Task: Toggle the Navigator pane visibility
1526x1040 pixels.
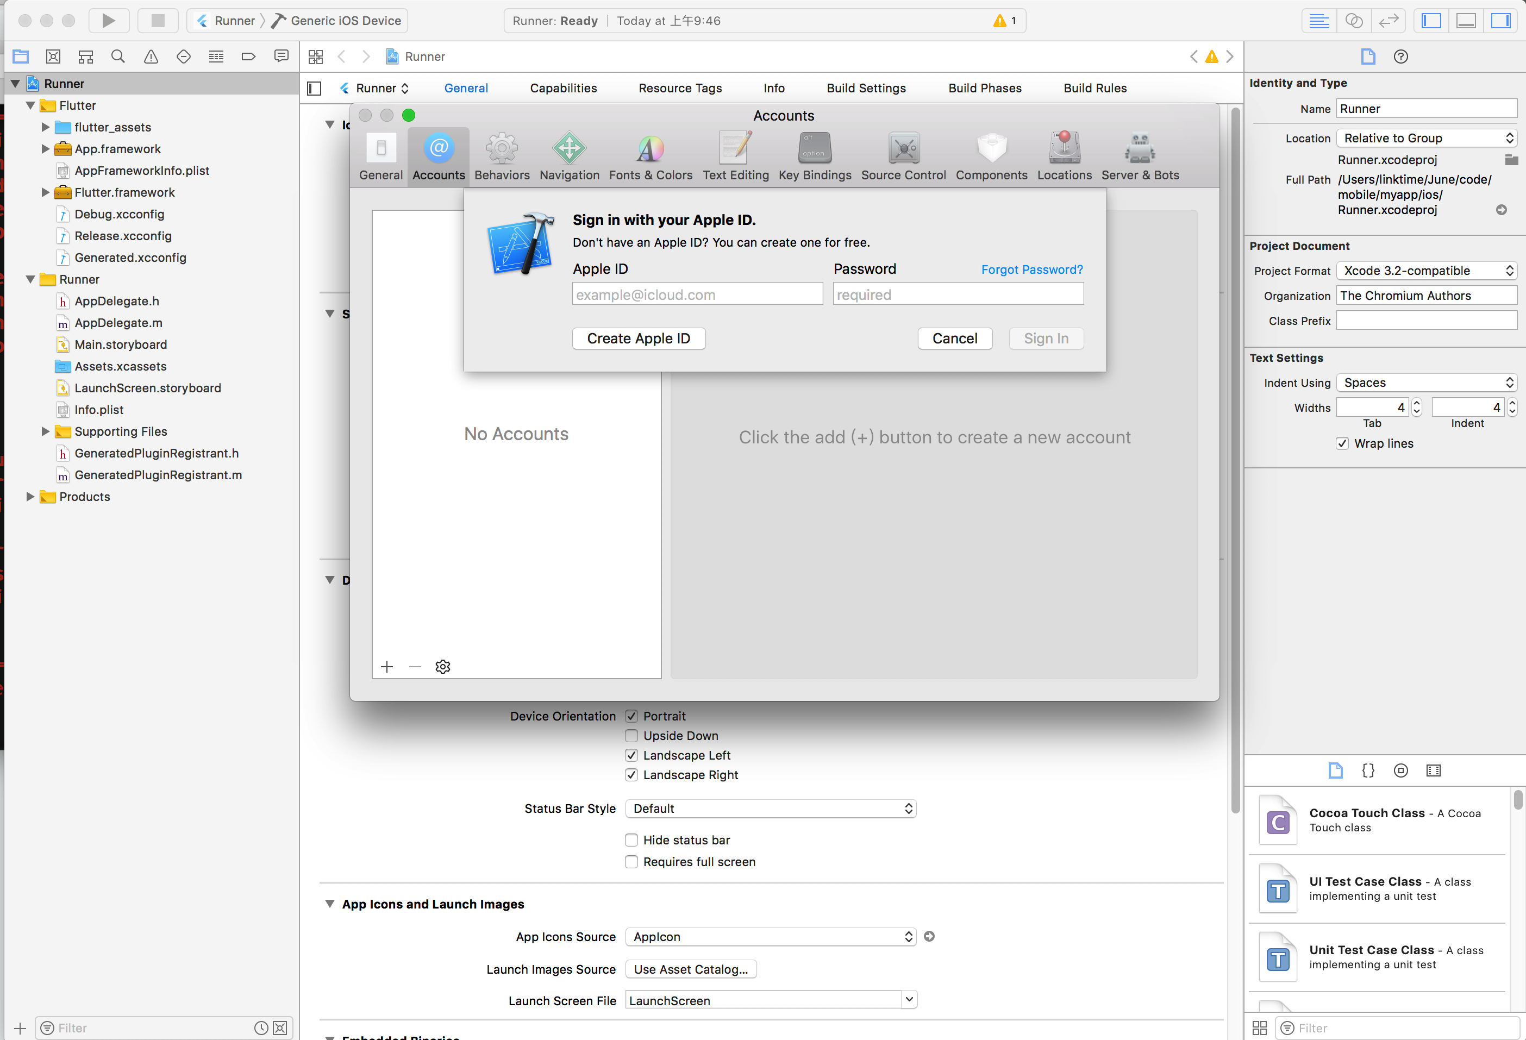Action: 1431,20
